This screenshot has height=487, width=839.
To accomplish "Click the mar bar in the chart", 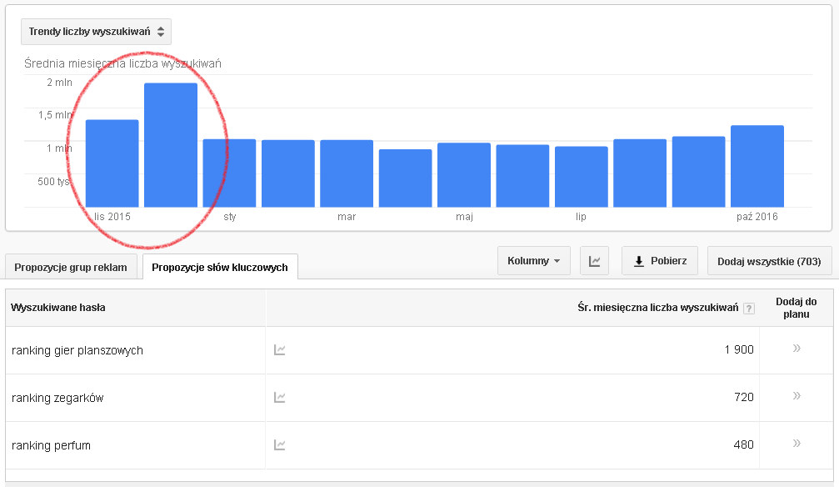I will click(347, 173).
